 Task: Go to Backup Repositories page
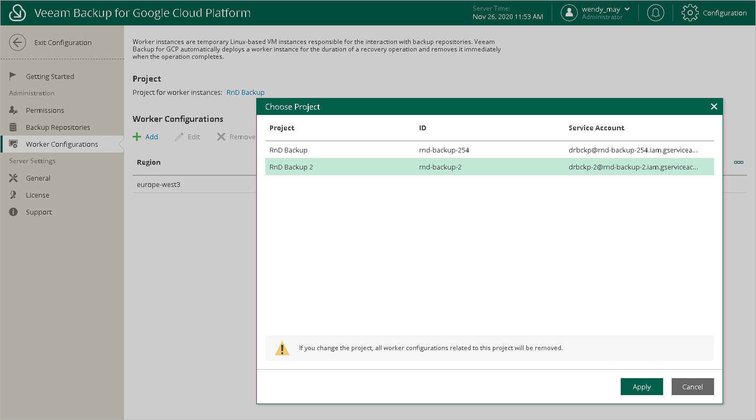(x=58, y=127)
